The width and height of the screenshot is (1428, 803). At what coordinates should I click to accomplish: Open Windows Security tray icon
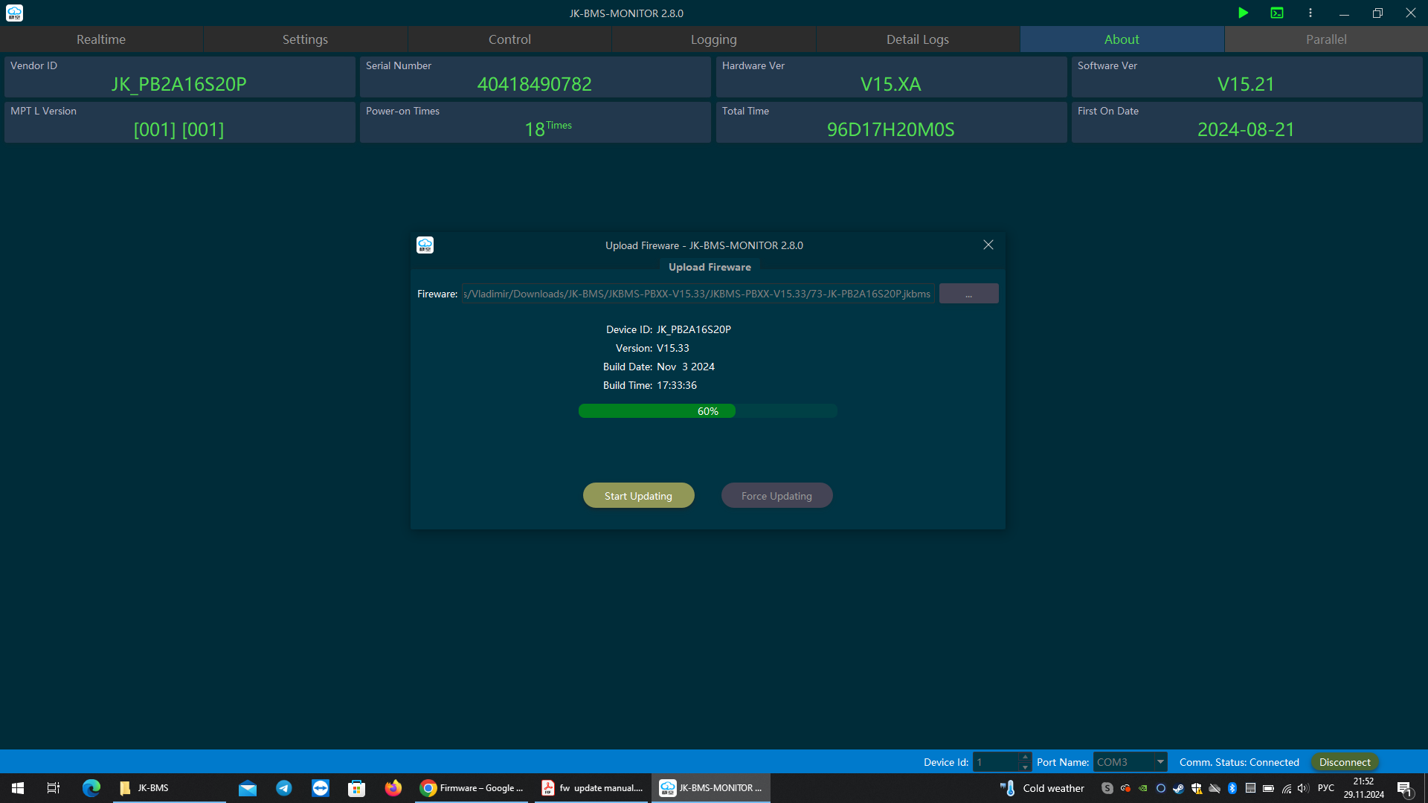click(x=1197, y=788)
